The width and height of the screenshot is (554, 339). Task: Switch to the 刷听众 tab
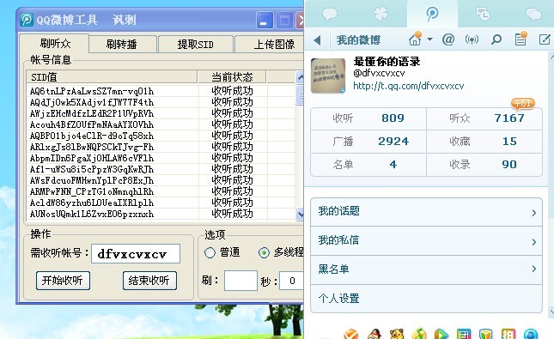[x=54, y=44]
